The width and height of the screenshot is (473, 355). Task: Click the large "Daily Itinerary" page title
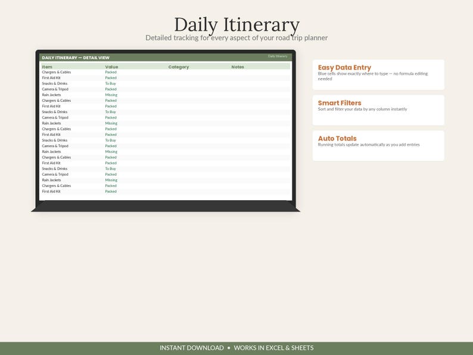237,25
